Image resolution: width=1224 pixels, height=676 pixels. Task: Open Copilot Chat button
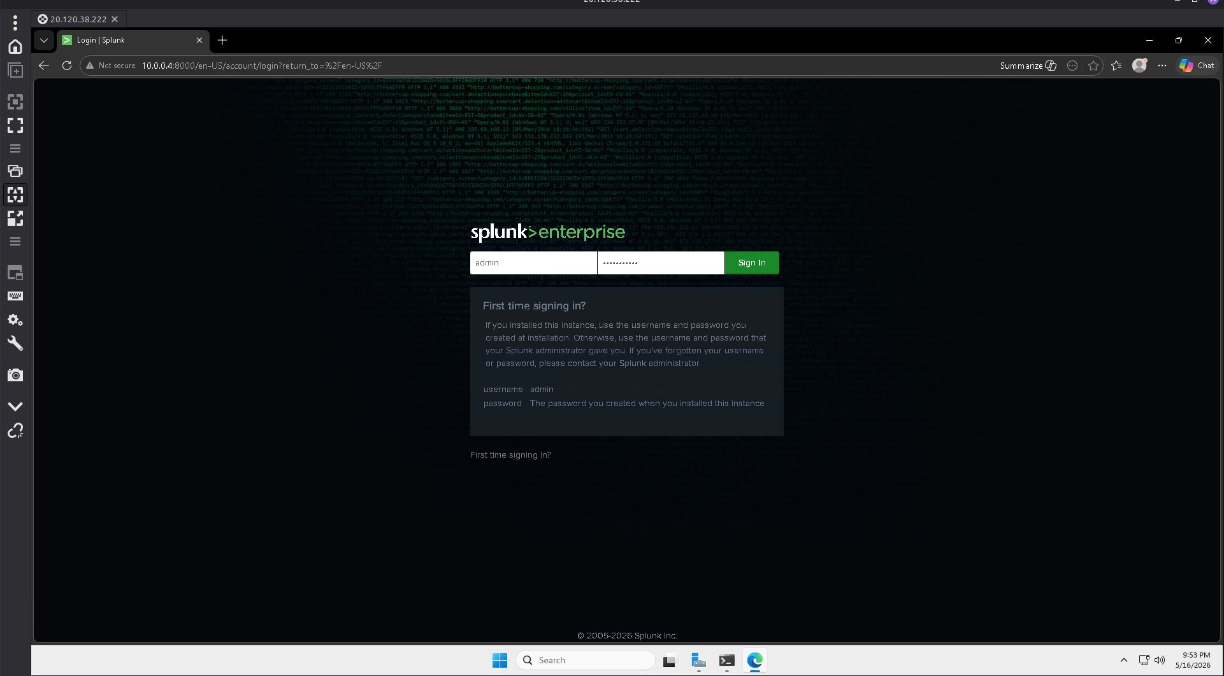[x=1197, y=66]
